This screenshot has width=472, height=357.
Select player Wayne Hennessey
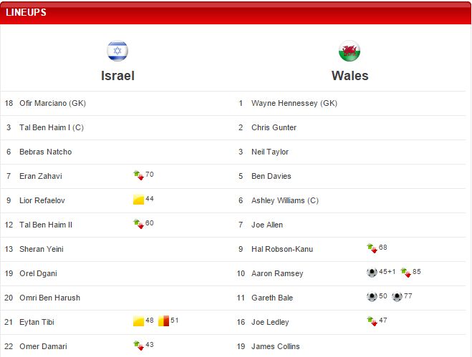click(x=294, y=103)
